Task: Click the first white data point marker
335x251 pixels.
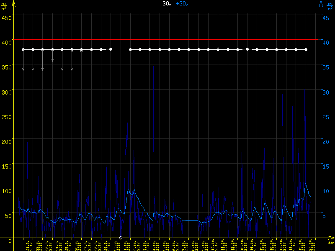Action: click(23, 49)
